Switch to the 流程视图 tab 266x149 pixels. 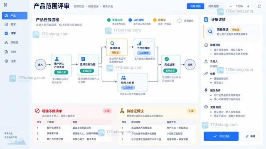(195, 6)
